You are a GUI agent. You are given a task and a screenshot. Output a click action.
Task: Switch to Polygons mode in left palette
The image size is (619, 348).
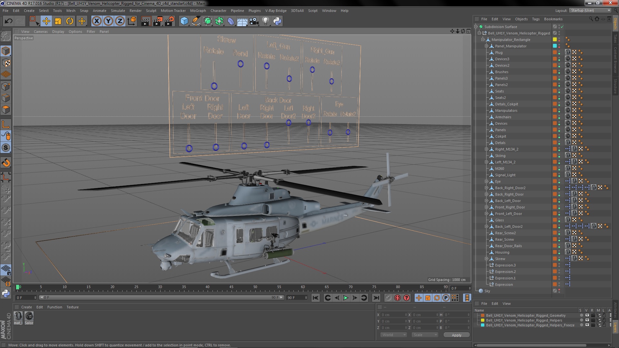6,110
